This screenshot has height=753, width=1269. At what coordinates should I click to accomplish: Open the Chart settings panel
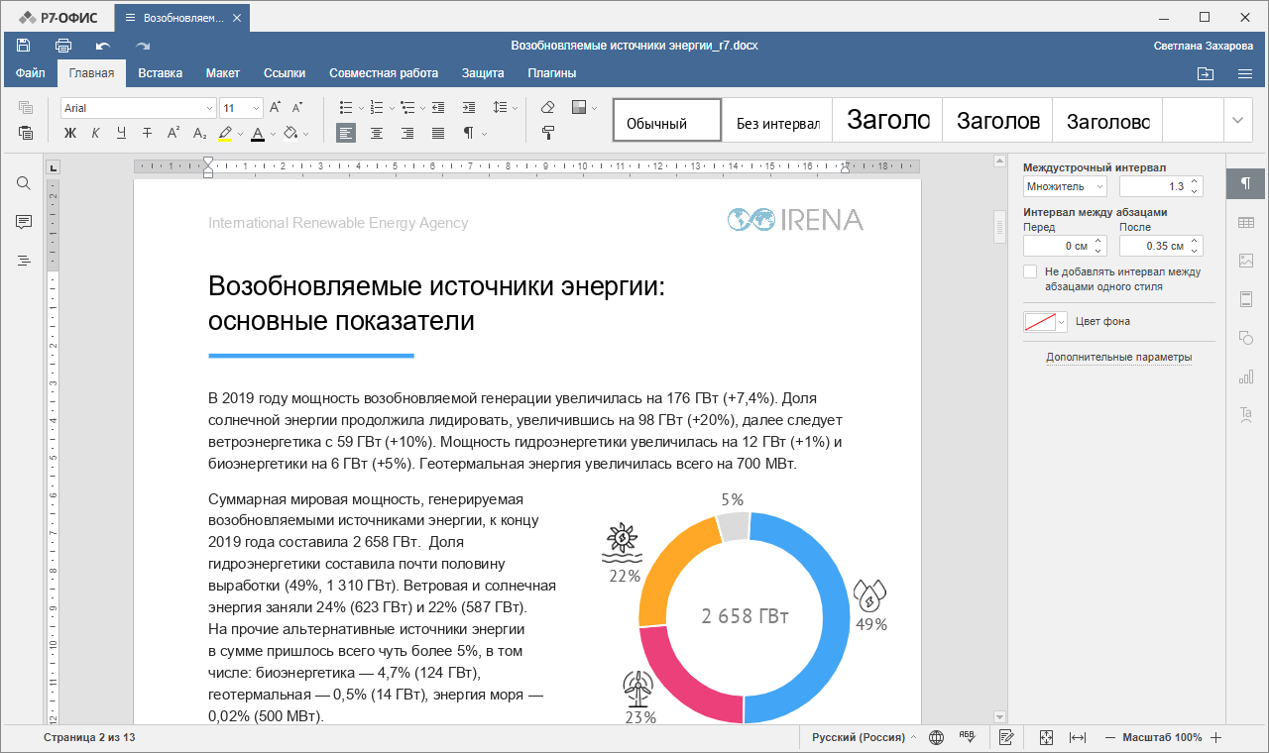pyautogui.click(x=1245, y=377)
